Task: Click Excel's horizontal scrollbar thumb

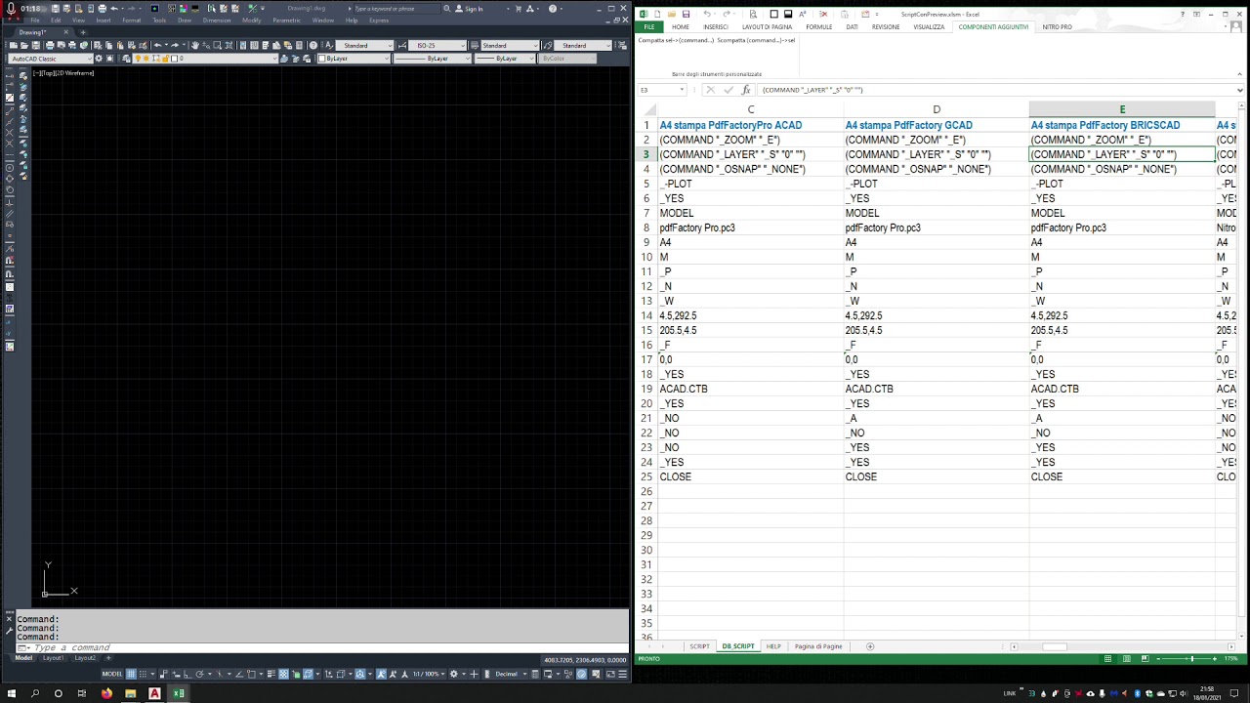Action: pos(1054,646)
